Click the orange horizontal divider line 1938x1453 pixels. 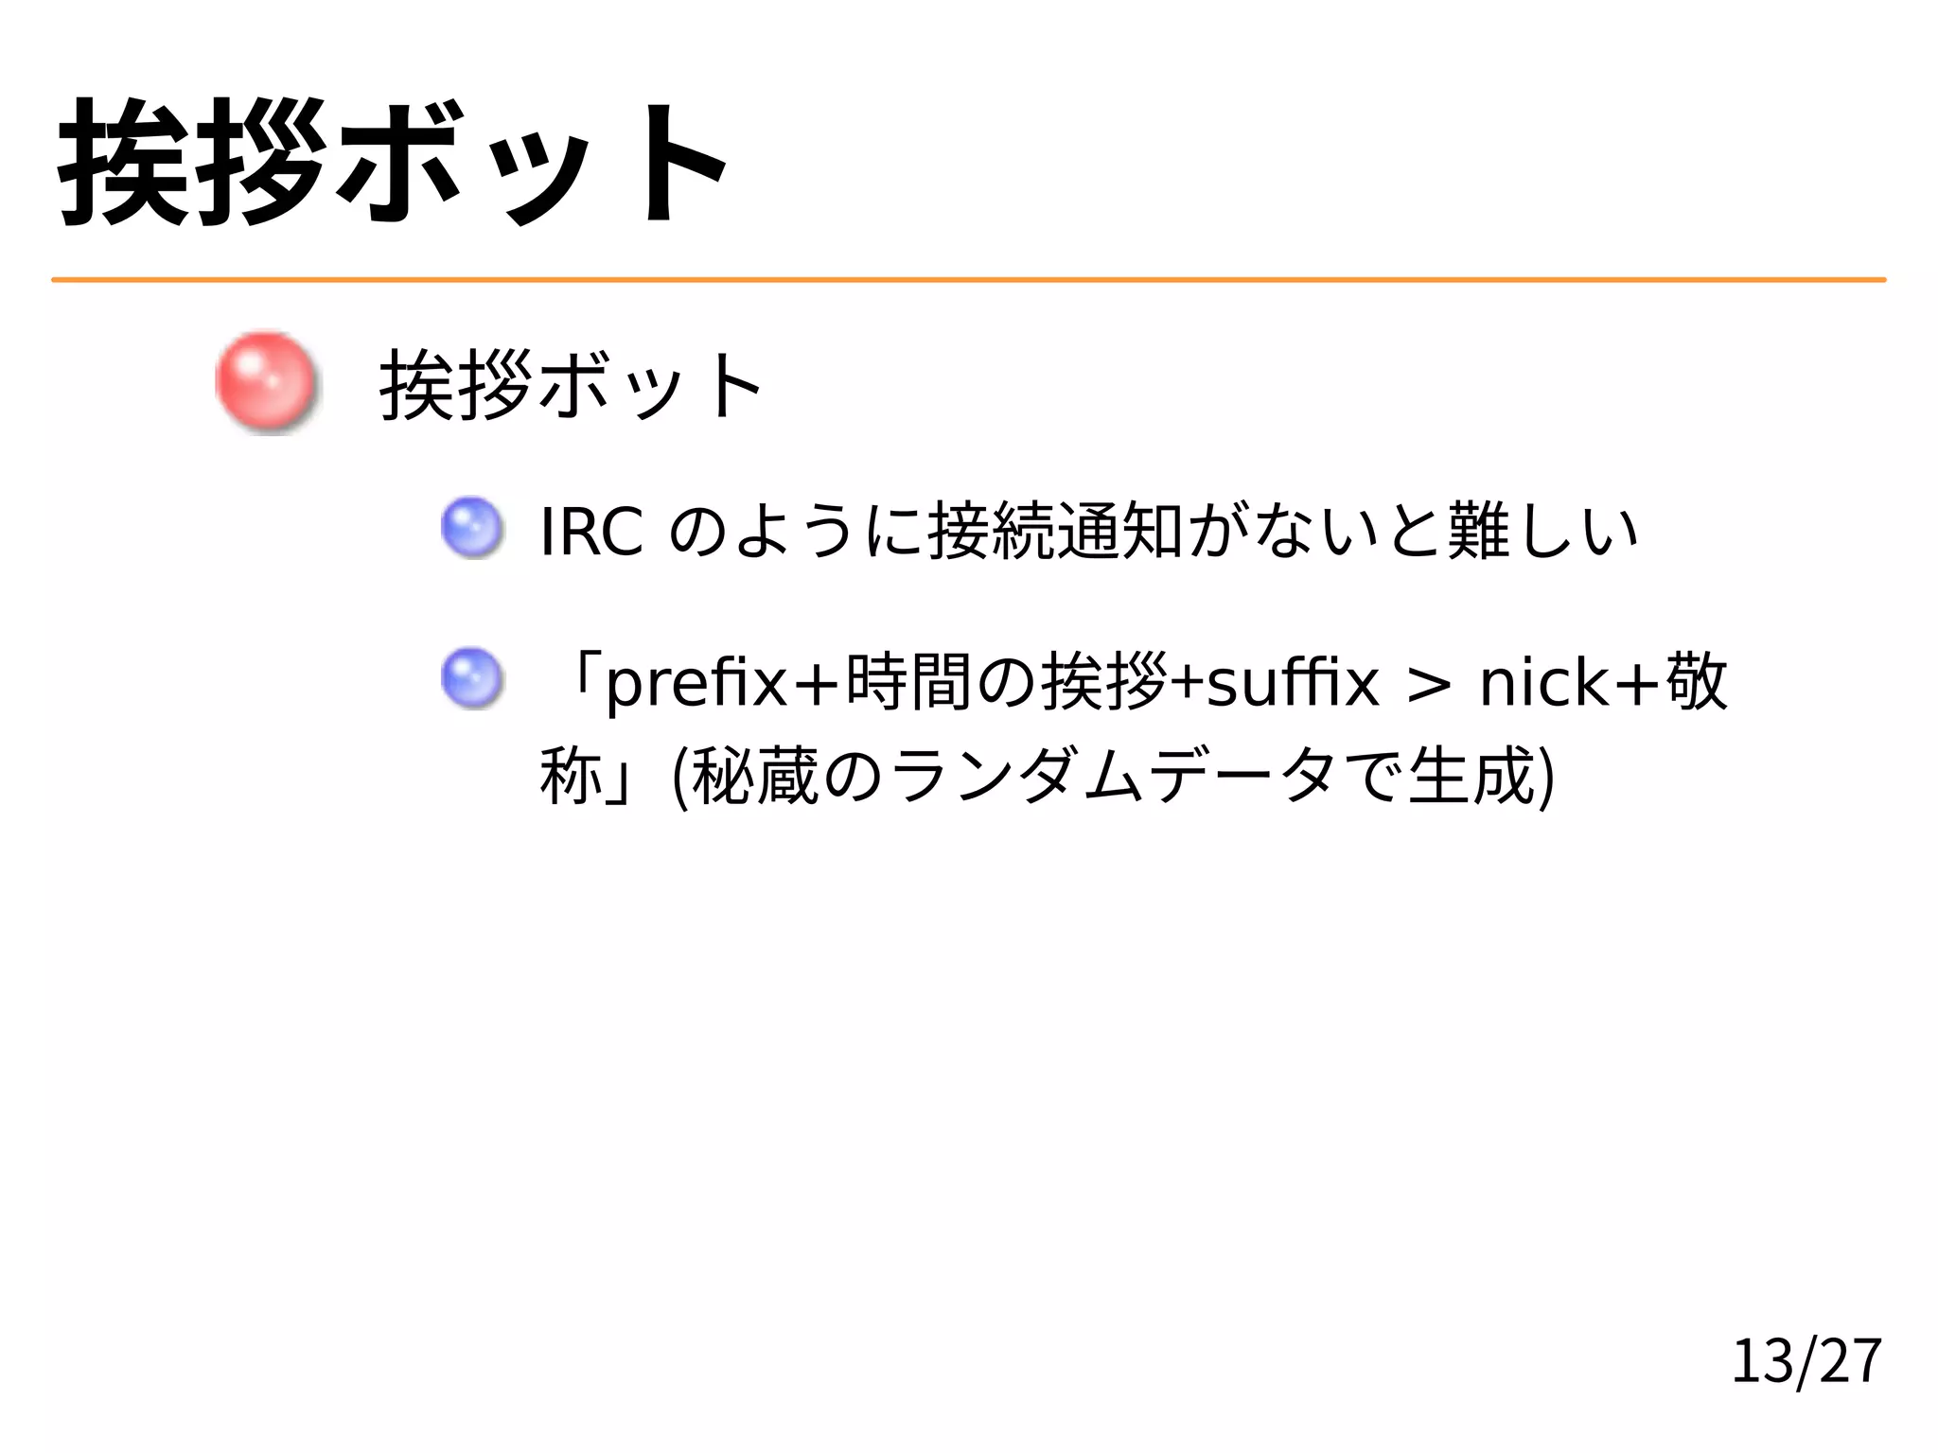pyautogui.click(x=969, y=280)
